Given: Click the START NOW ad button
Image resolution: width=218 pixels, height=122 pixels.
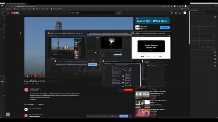Looking at the screenshot, I should (x=165, y=28).
